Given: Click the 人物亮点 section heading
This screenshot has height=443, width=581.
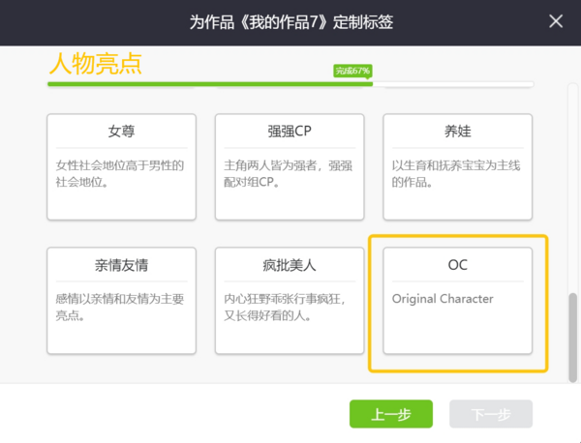Looking at the screenshot, I should [x=96, y=65].
